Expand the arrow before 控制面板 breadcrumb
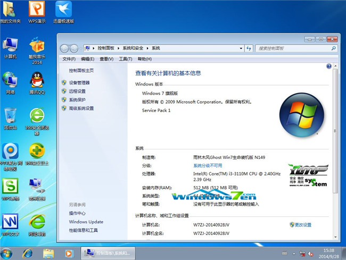The width and height of the screenshot is (346, 260). click(x=93, y=48)
